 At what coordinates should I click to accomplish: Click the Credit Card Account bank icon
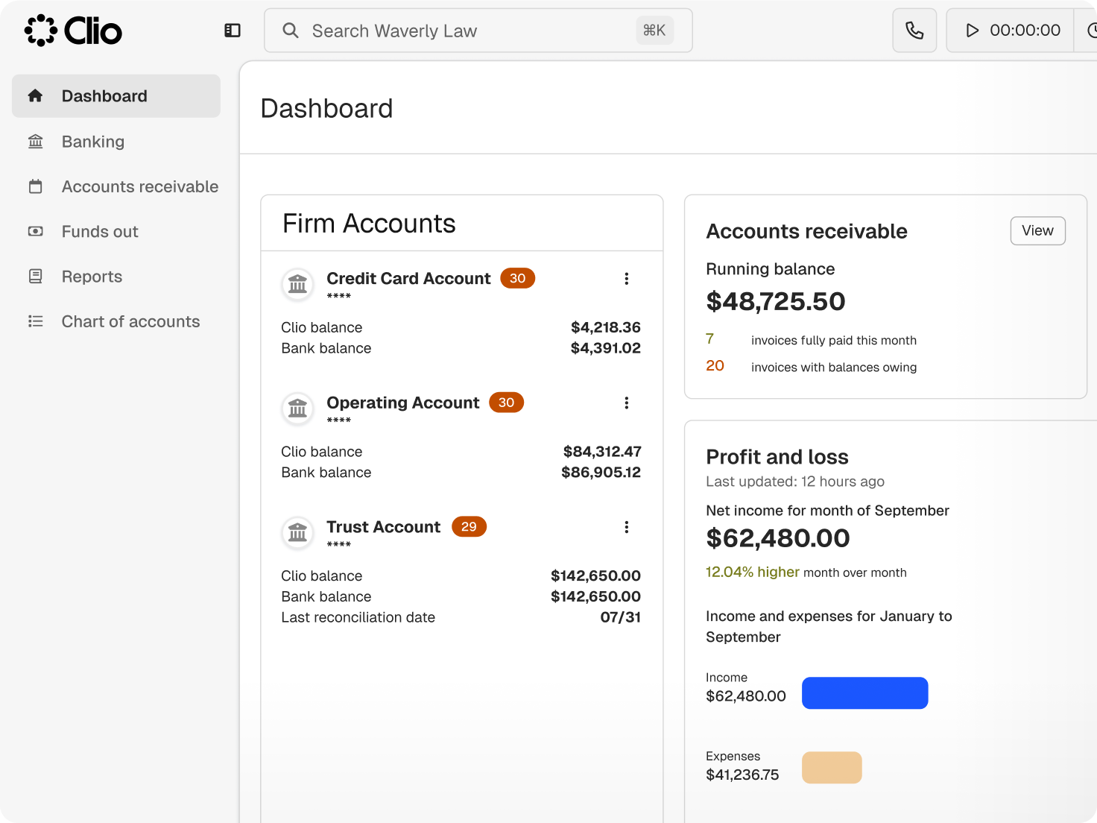(297, 284)
